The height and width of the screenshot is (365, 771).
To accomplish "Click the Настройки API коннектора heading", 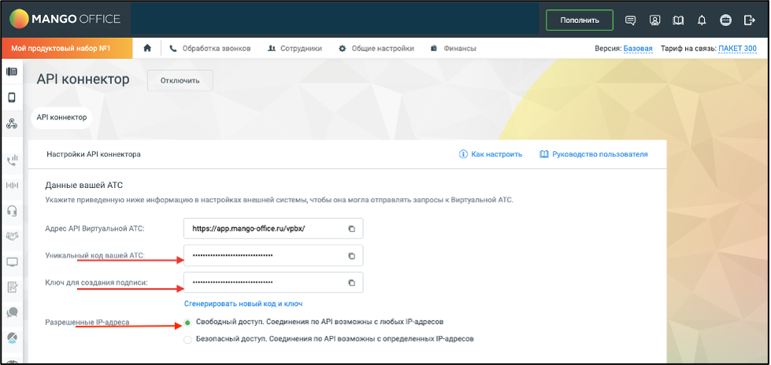I will (94, 154).
